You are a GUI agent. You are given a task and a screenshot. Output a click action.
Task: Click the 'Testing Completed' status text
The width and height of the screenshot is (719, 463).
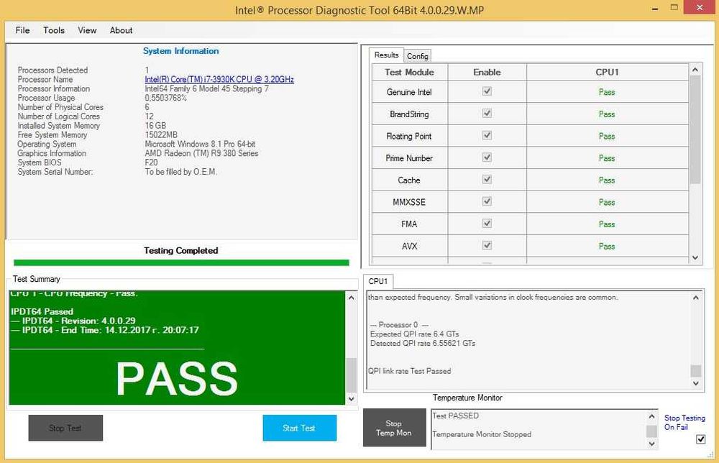(x=181, y=250)
